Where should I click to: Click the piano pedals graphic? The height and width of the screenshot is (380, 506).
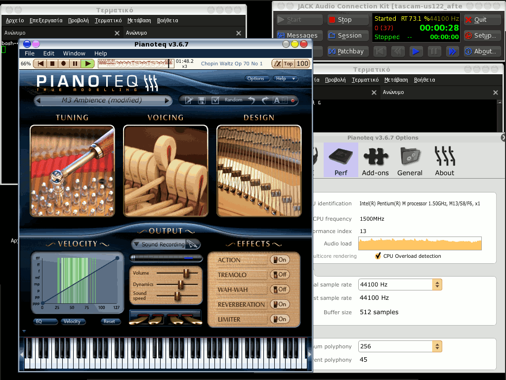coord(165,318)
